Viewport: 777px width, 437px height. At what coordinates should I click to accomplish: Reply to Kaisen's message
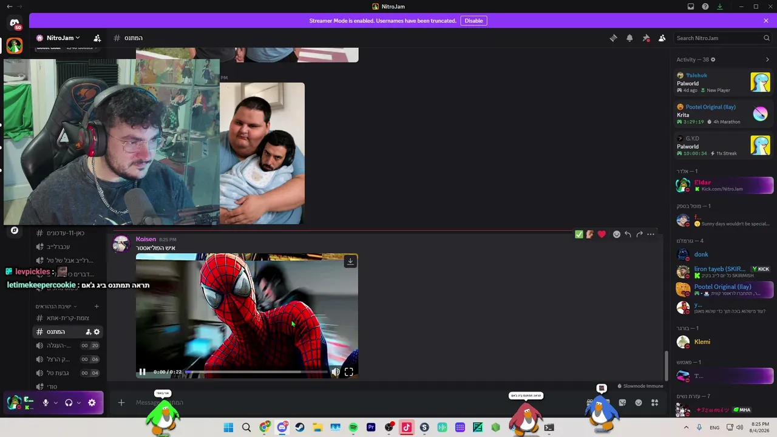628,234
